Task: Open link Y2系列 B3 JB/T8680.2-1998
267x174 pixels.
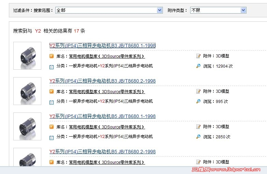Action: (x=102, y=81)
